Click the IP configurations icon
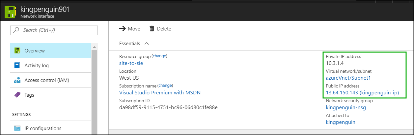Image resolution: width=414 pixels, height=135 pixels. point(17,128)
